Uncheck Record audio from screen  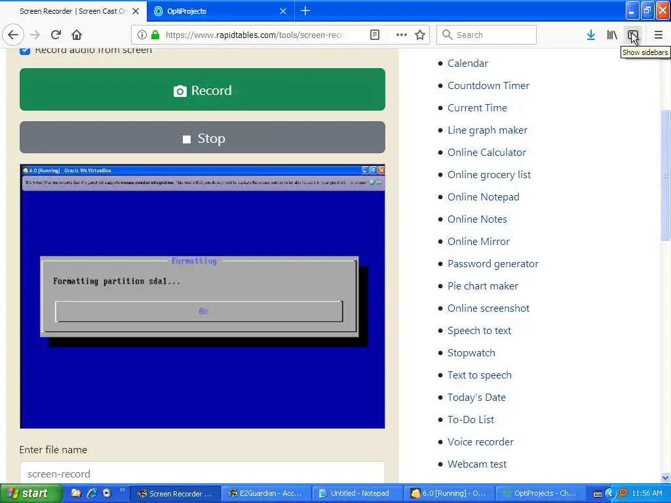(x=25, y=50)
